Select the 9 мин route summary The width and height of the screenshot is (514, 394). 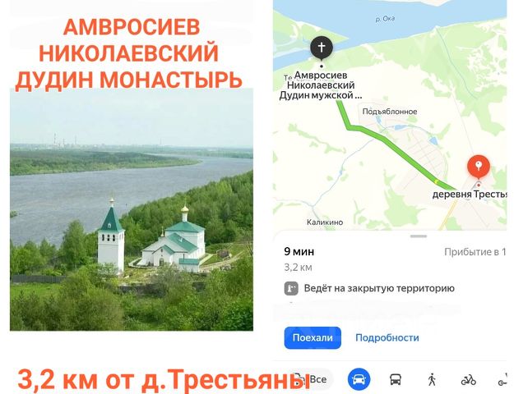[x=299, y=252]
